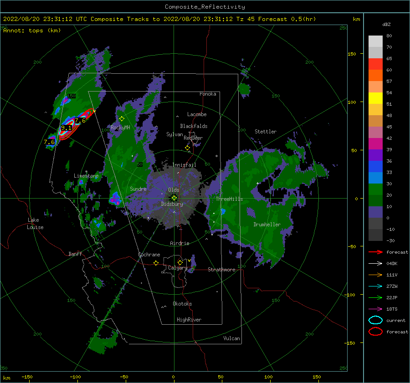Pick the bright red dBZ legend swatch

(x=375, y=64)
